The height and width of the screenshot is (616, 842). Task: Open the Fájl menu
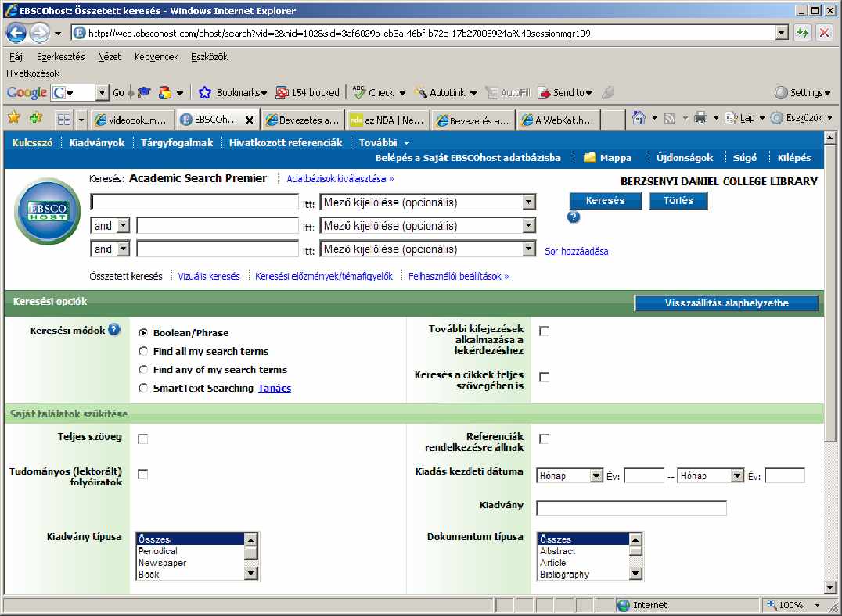pyautogui.click(x=16, y=56)
